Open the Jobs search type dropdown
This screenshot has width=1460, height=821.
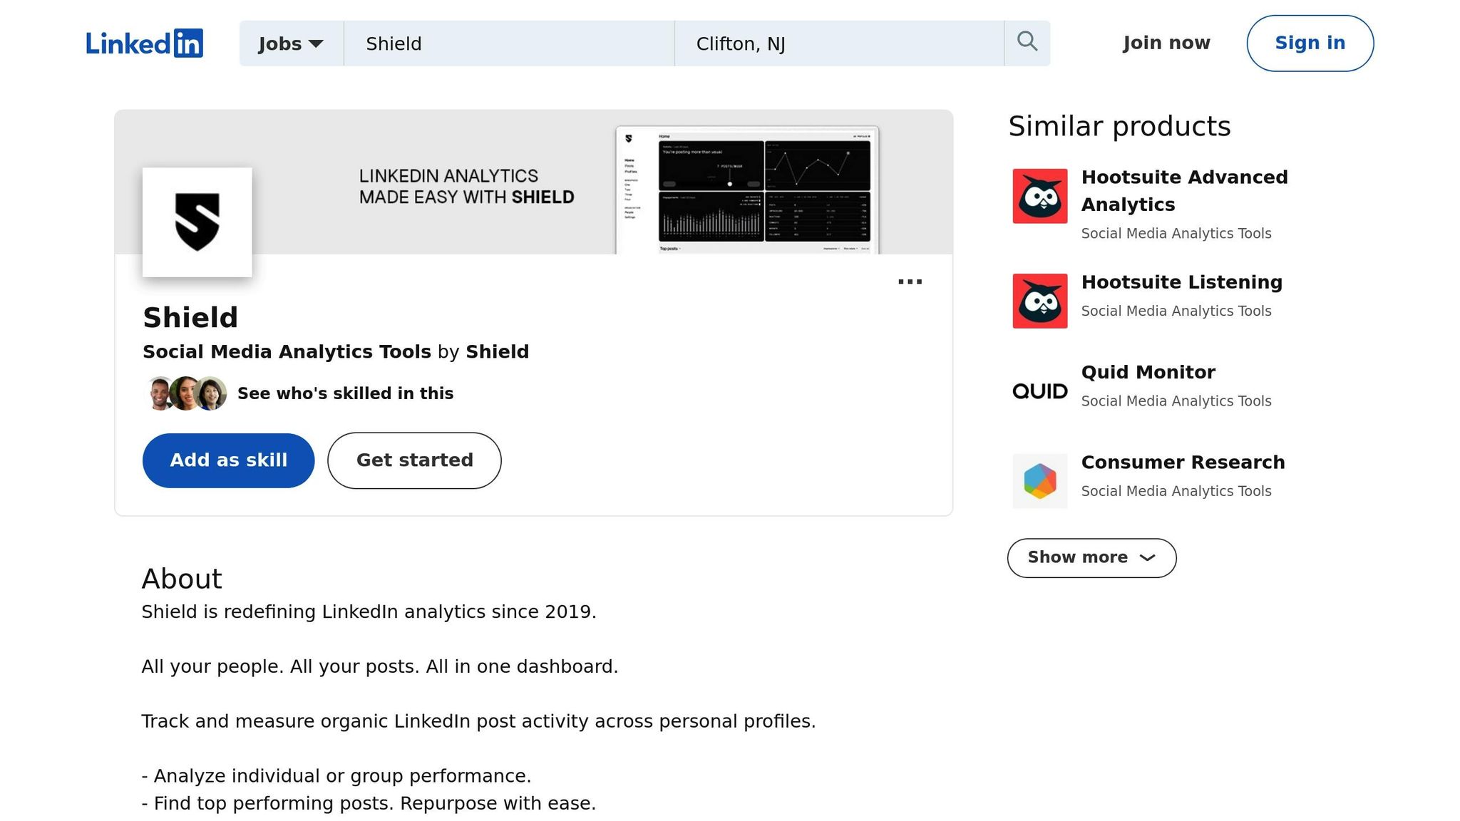pos(291,43)
